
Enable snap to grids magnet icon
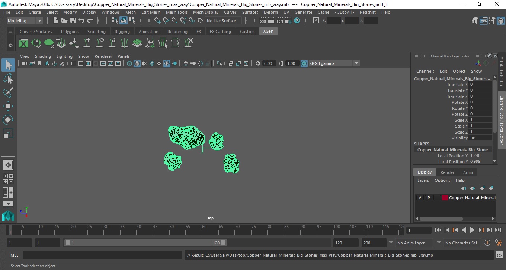[x=157, y=21]
